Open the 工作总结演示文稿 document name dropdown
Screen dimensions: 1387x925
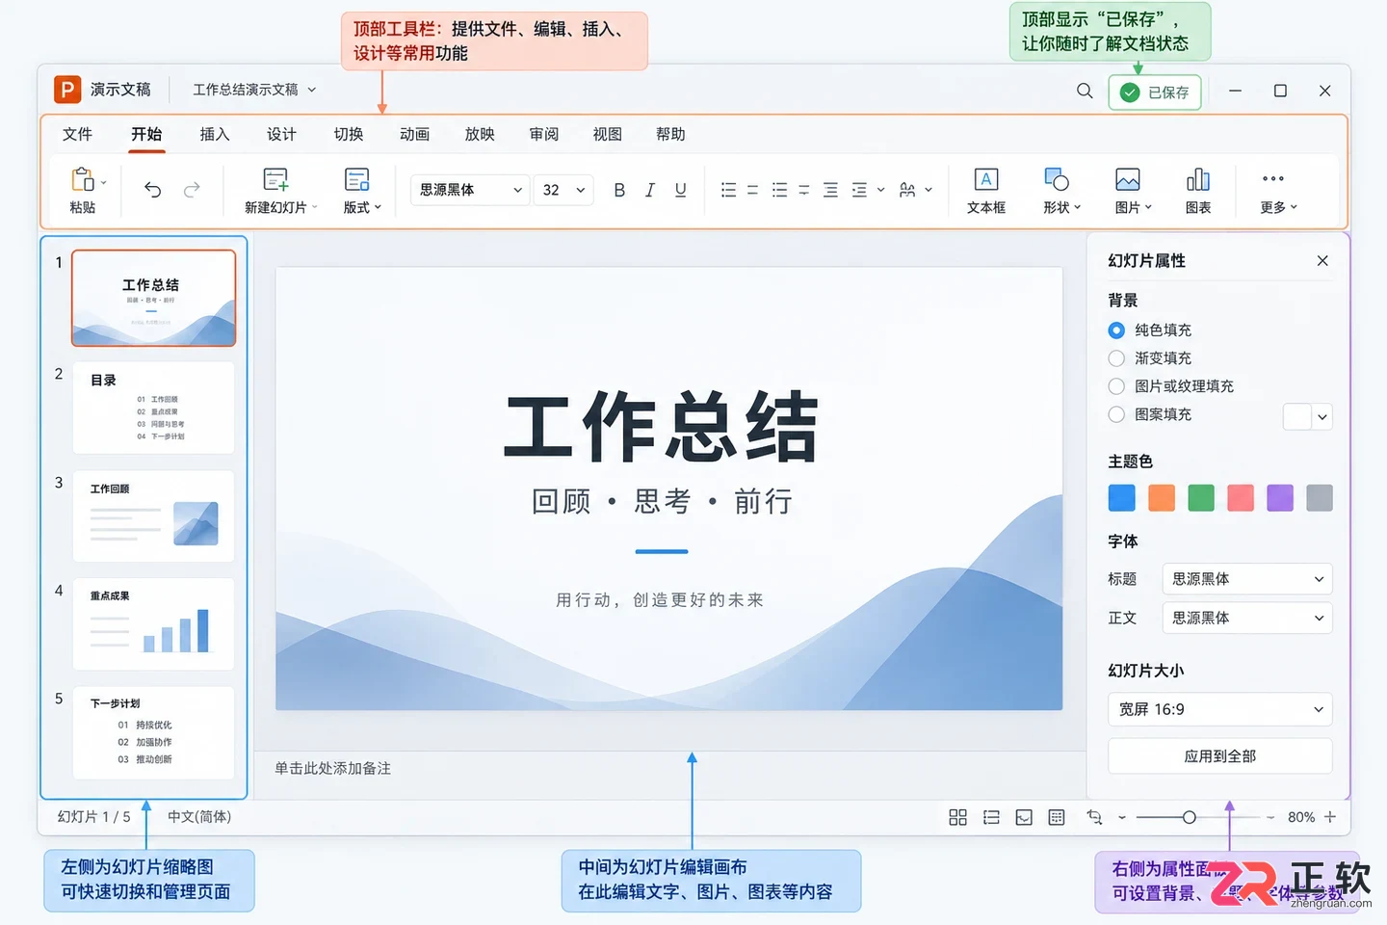[x=254, y=90]
